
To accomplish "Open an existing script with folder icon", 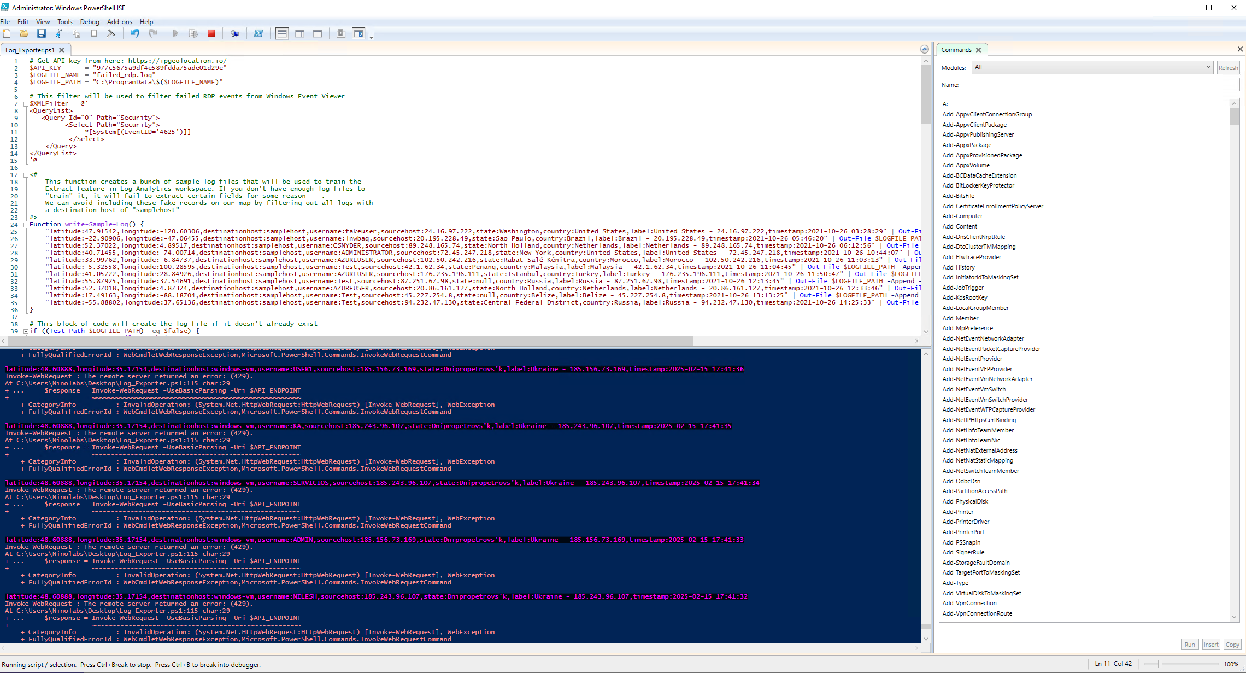I will click(x=23, y=33).
